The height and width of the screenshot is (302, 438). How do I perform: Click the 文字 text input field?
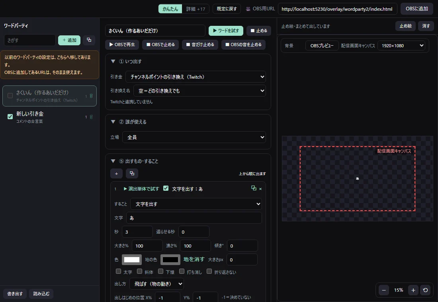[x=194, y=218]
